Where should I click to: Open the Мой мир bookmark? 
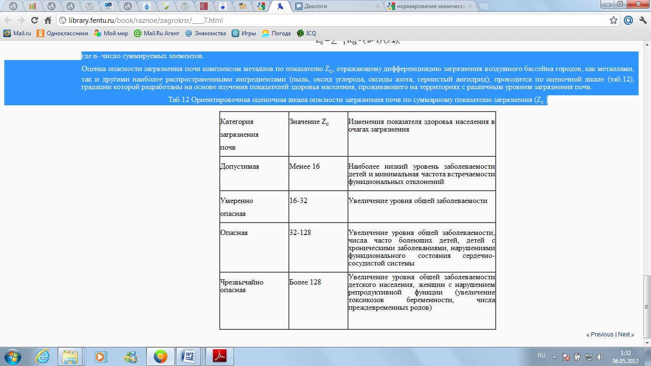click(x=111, y=33)
